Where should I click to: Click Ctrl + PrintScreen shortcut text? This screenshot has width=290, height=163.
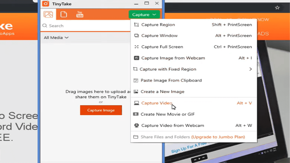[233, 47]
